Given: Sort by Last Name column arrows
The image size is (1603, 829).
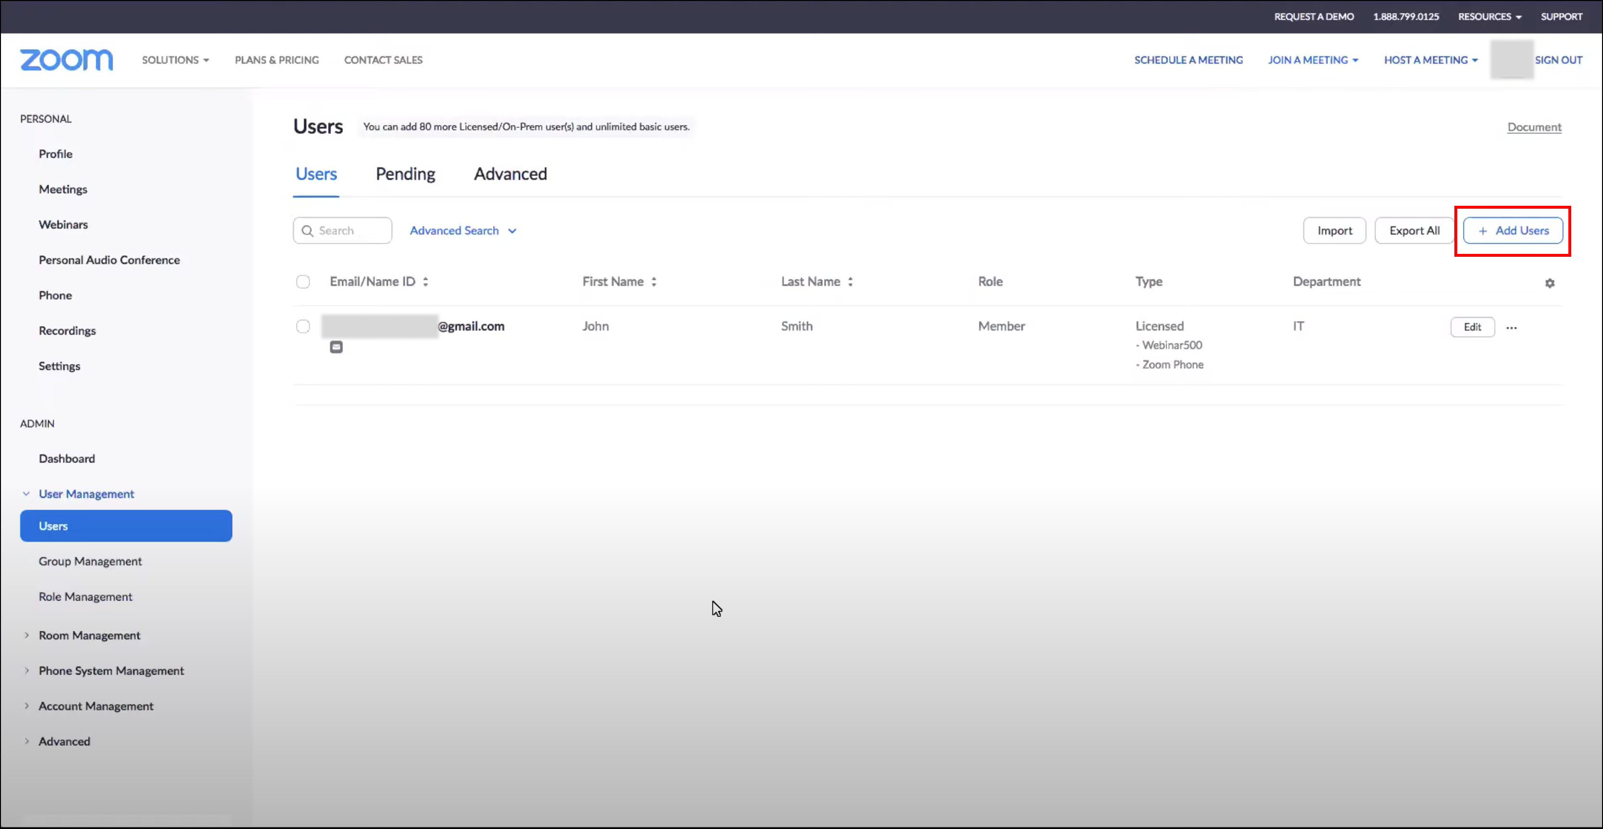Looking at the screenshot, I should coord(850,282).
